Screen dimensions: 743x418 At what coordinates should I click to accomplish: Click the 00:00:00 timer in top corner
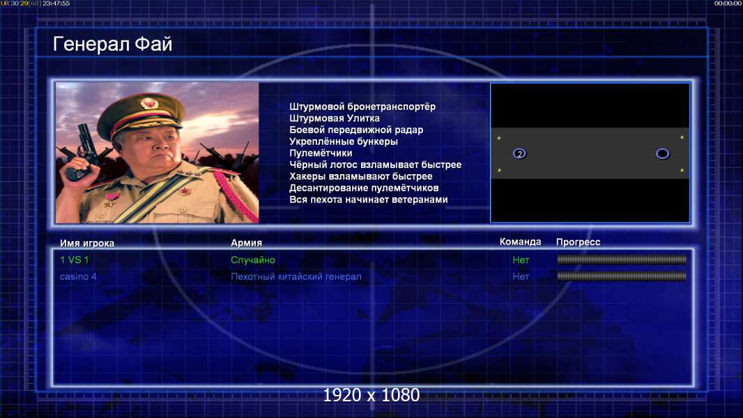tap(728, 3)
